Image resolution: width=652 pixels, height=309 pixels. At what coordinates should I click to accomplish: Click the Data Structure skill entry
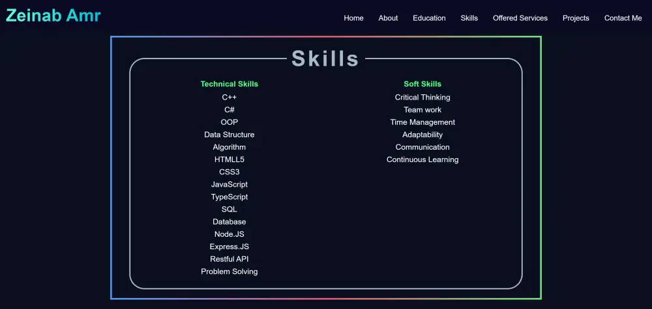click(229, 135)
